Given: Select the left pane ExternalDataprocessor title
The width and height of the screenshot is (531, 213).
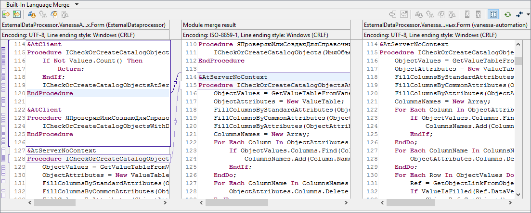Looking at the screenshot, I should (x=84, y=25).
